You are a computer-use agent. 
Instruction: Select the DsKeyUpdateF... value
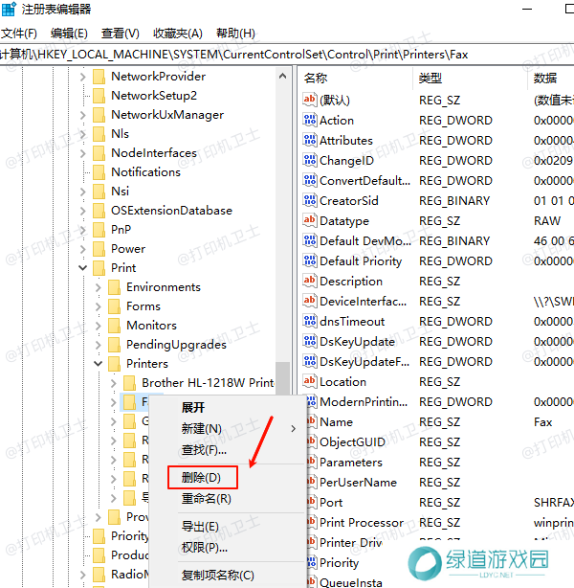(x=364, y=361)
